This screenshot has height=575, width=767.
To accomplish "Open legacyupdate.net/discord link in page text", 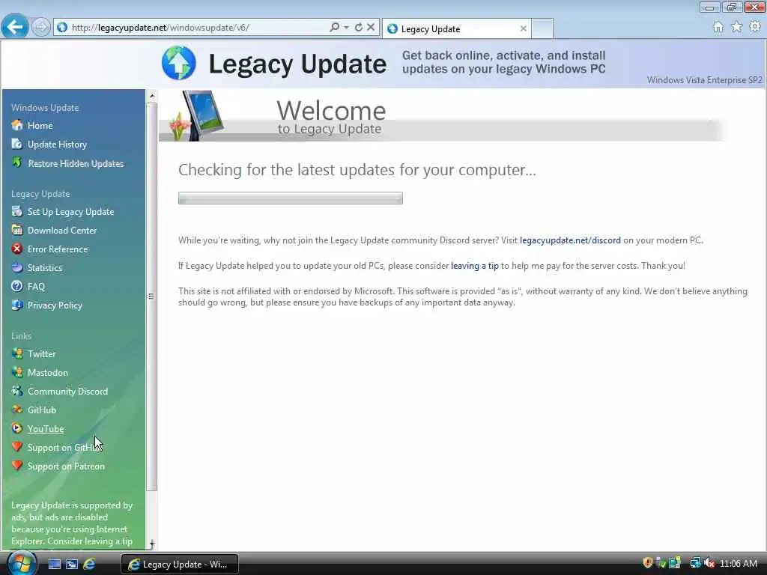I will [x=570, y=240].
